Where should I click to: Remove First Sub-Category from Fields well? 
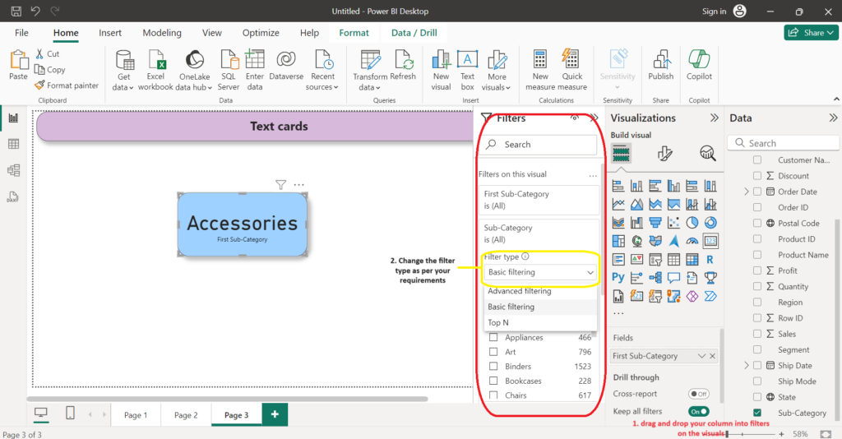(x=713, y=356)
